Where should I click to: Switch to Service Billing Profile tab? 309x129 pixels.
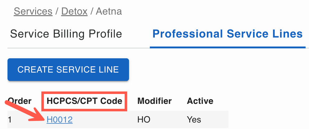coord(66,33)
